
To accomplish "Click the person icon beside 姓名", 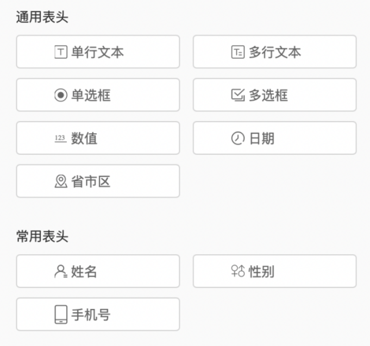I will pyautogui.click(x=61, y=271).
